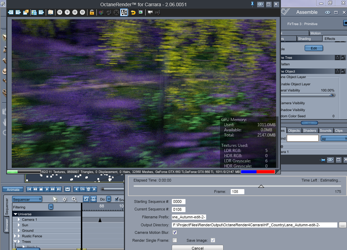This screenshot has width=347, height=250.
Task: Select the arrow pointer tool in sequencer
Action: click(x=55, y=199)
